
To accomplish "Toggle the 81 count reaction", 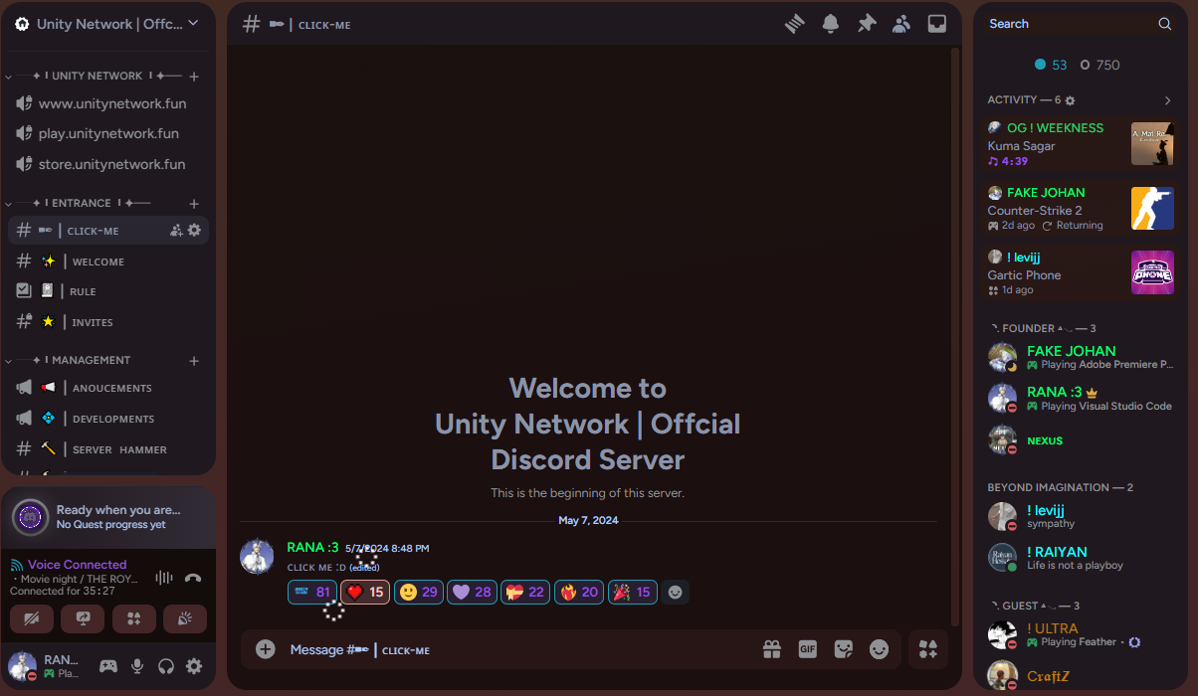I will [x=311, y=592].
